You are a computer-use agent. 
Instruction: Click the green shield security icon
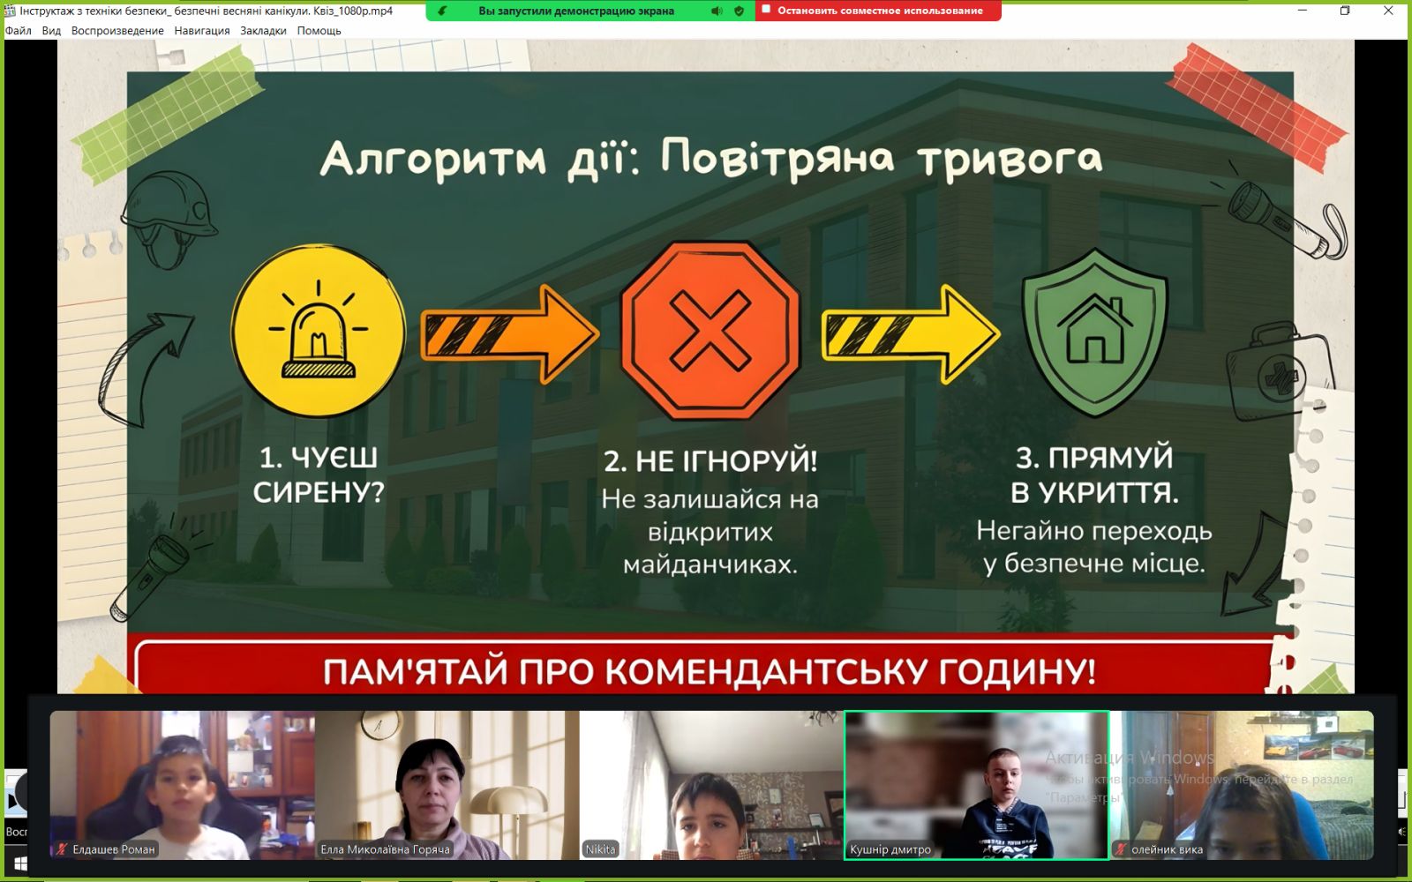(x=740, y=11)
